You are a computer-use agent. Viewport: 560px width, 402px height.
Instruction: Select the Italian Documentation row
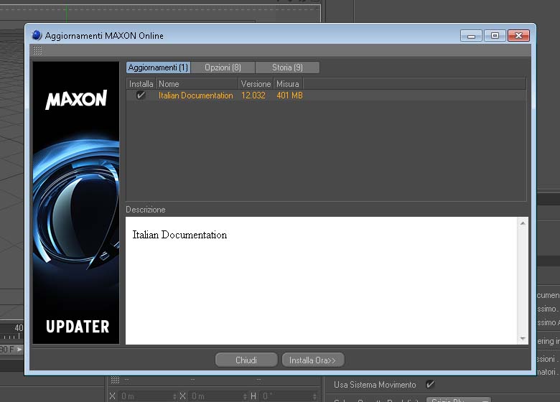326,95
